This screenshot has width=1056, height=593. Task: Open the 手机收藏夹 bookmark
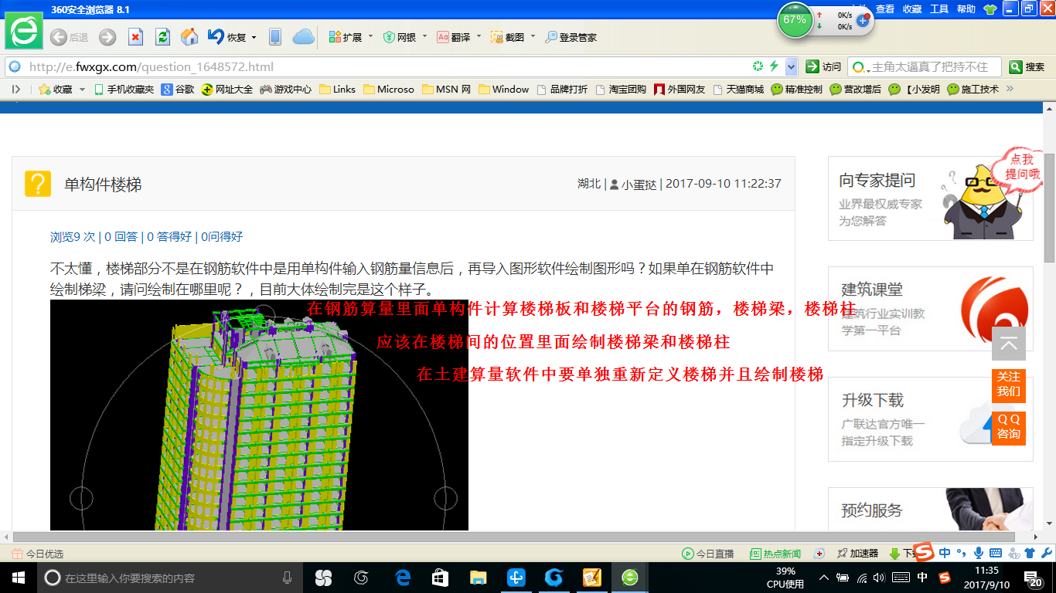point(124,89)
